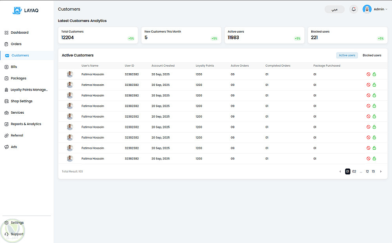Open the Loyalty Points Management icon

point(7,90)
